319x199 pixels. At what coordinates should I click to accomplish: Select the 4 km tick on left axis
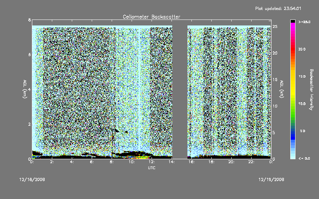30,89
